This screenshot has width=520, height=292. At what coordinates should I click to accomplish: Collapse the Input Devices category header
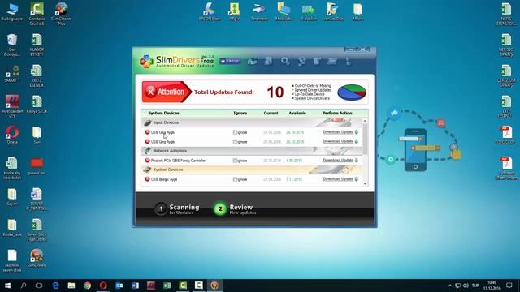252,122
